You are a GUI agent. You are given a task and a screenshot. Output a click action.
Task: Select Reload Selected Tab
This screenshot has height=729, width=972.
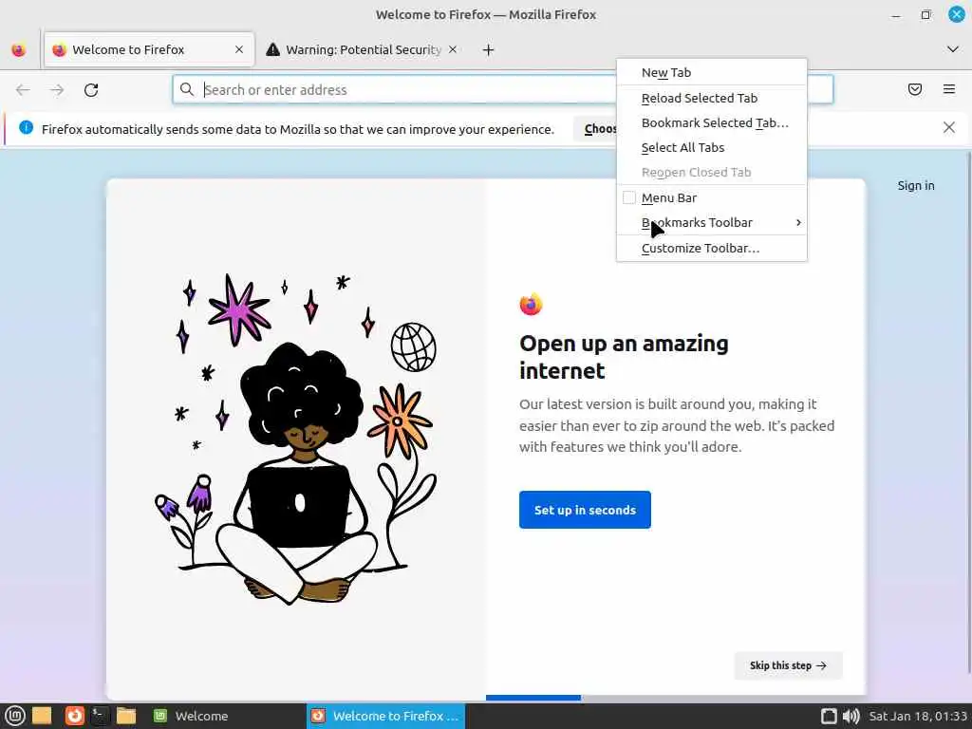(712, 98)
